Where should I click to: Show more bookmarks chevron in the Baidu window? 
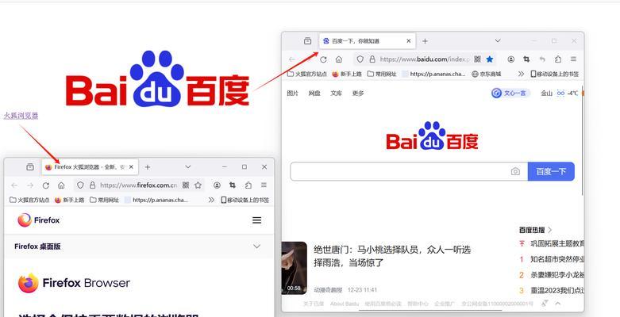521,74
